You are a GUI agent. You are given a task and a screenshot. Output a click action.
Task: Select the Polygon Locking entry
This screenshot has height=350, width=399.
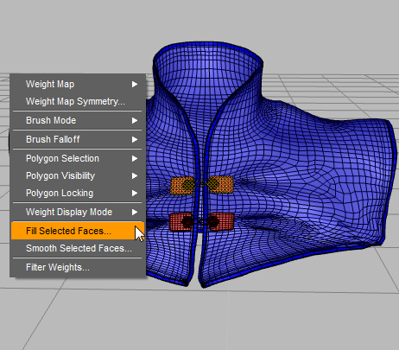click(x=78, y=193)
